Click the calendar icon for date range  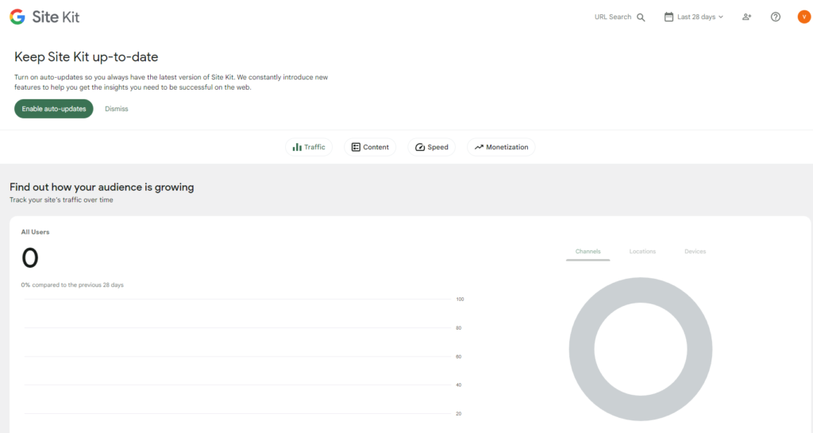[669, 17]
